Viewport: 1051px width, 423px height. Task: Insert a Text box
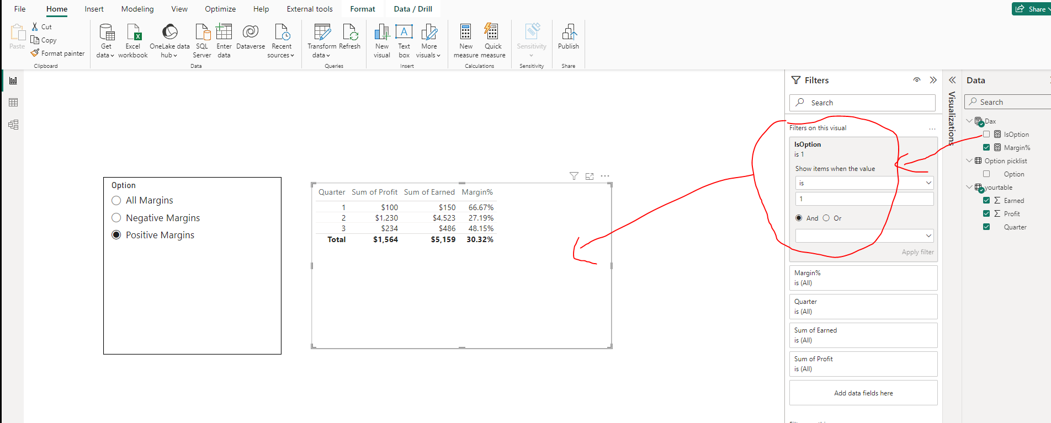tap(404, 41)
